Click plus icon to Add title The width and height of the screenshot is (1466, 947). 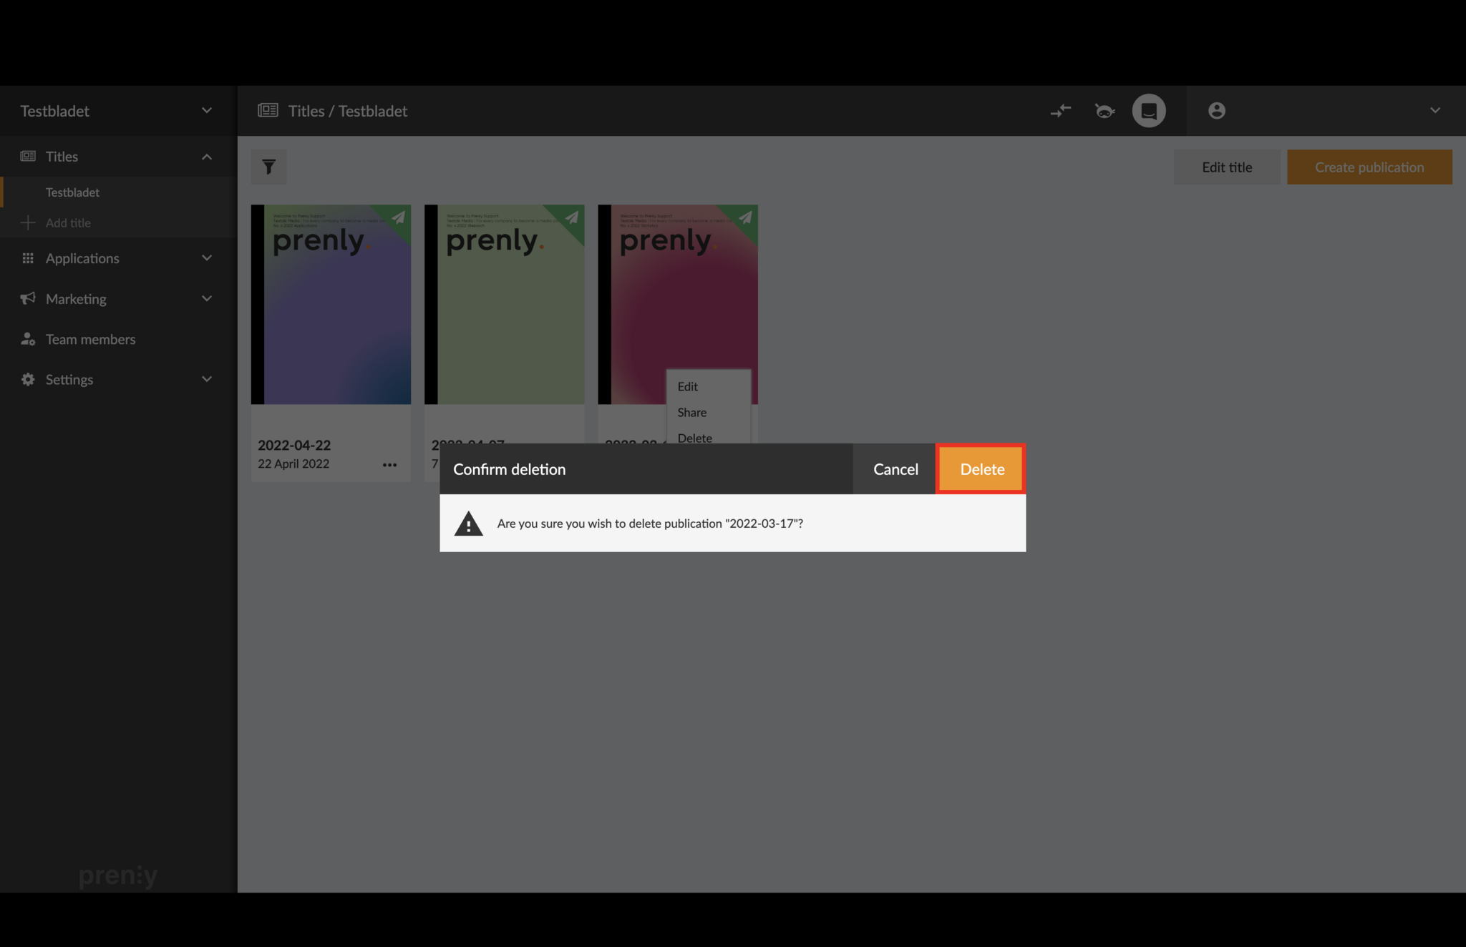28,222
